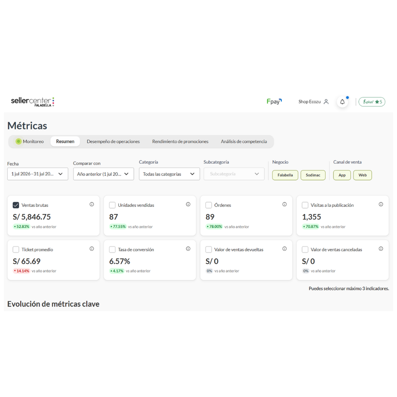The image size is (397, 397).
Task: Show info icon for Órdenes card
Action: pos(285,204)
